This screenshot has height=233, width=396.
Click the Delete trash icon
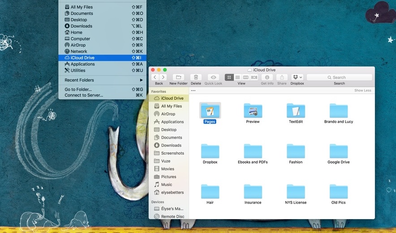pos(196,78)
